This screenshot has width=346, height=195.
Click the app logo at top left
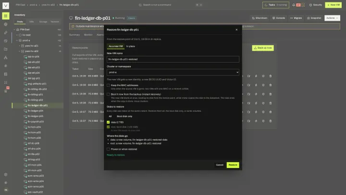6,5
